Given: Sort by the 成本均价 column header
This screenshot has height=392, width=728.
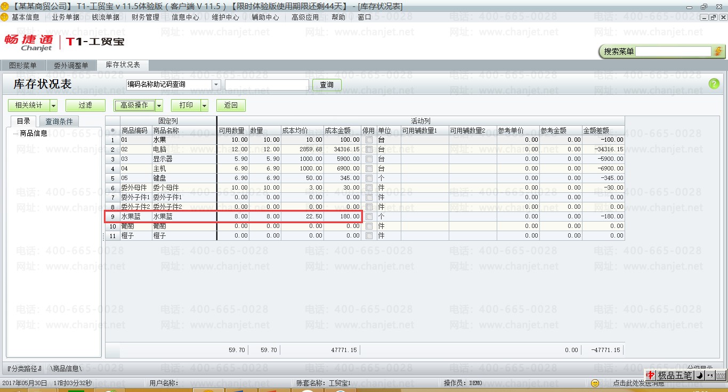Looking at the screenshot, I should (302, 130).
